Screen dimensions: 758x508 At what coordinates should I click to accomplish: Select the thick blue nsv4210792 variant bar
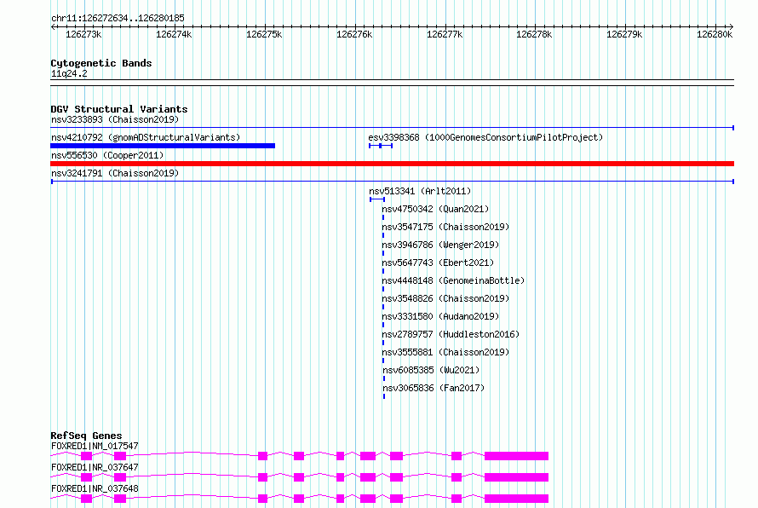[x=163, y=146]
